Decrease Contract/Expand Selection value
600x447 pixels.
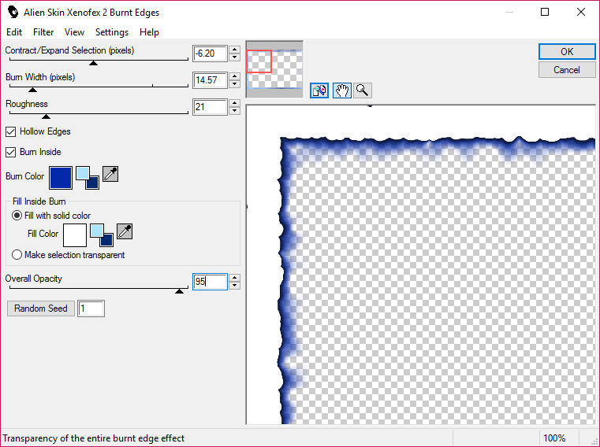pos(235,57)
